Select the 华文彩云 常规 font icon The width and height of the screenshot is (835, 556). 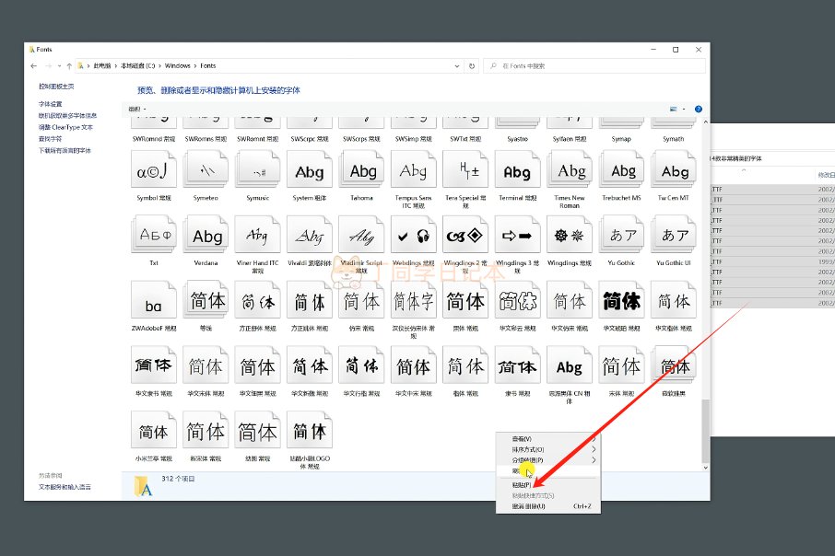[517, 302]
